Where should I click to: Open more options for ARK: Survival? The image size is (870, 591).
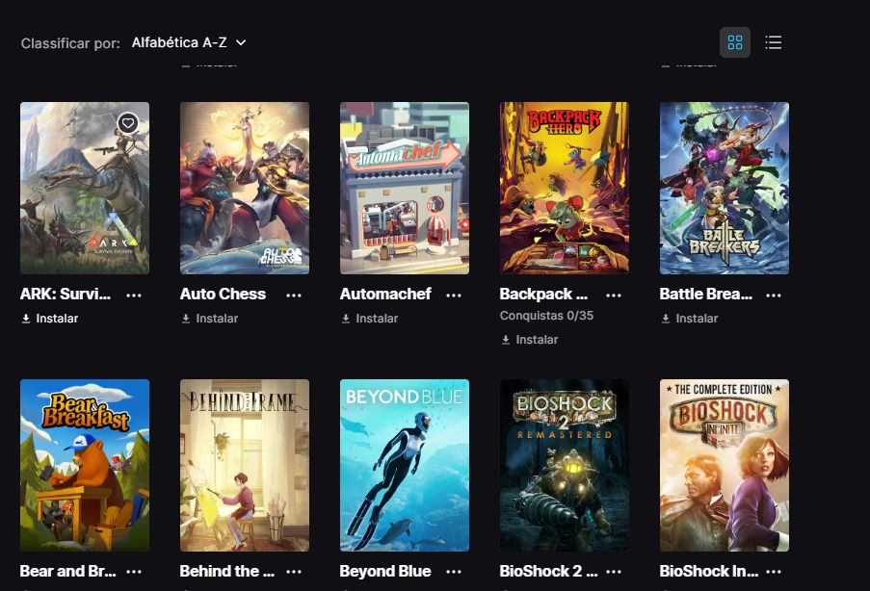pos(134,295)
